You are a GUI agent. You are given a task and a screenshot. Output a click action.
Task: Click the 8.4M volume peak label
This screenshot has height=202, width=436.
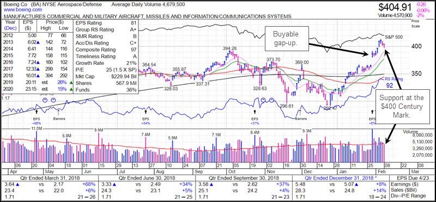(x=255, y=132)
